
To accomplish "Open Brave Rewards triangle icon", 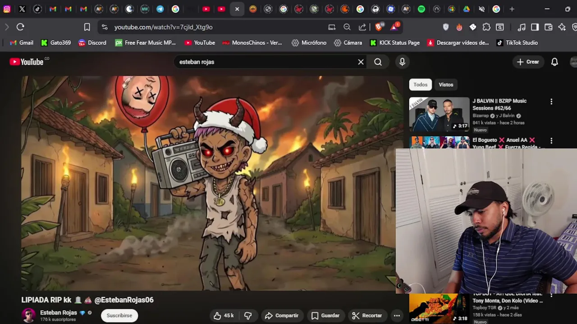I will [394, 27].
